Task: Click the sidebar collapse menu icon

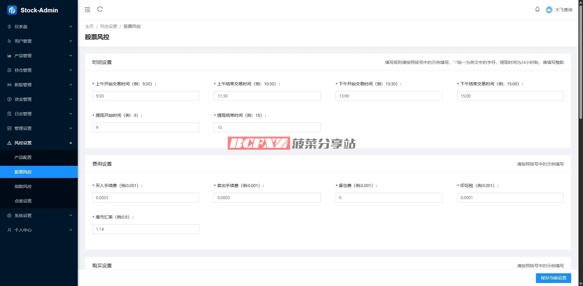Action: [x=87, y=10]
